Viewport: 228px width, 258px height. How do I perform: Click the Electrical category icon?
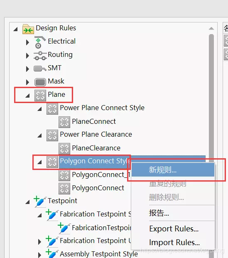coord(39,42)
